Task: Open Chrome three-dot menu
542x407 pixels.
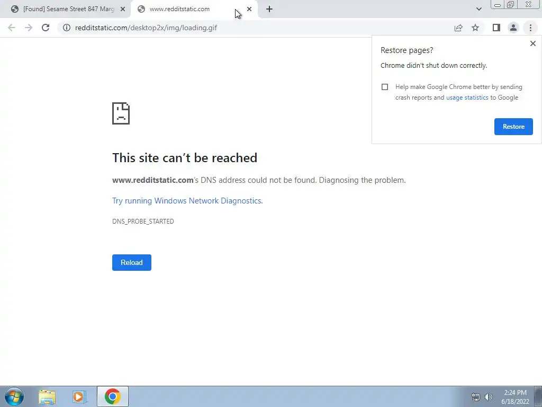Action: coord(530,28)
